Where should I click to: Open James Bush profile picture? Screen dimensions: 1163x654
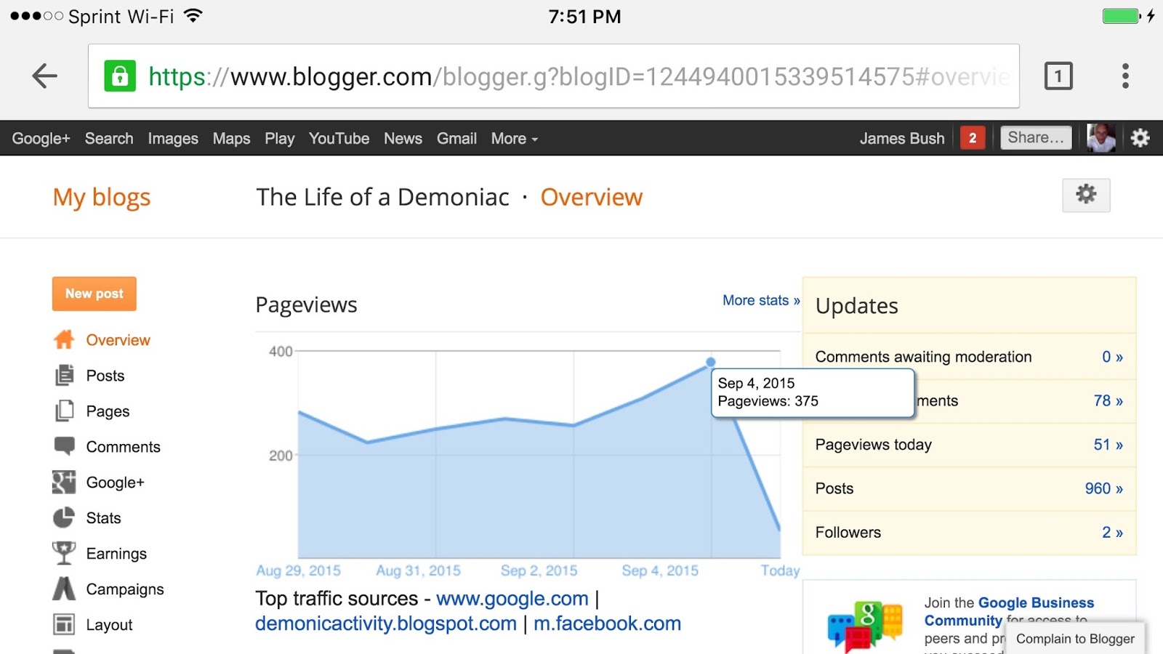coord(1101,138)
